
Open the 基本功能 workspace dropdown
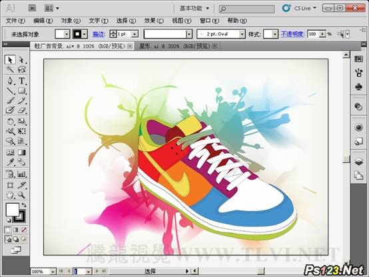tap(194, 9)
